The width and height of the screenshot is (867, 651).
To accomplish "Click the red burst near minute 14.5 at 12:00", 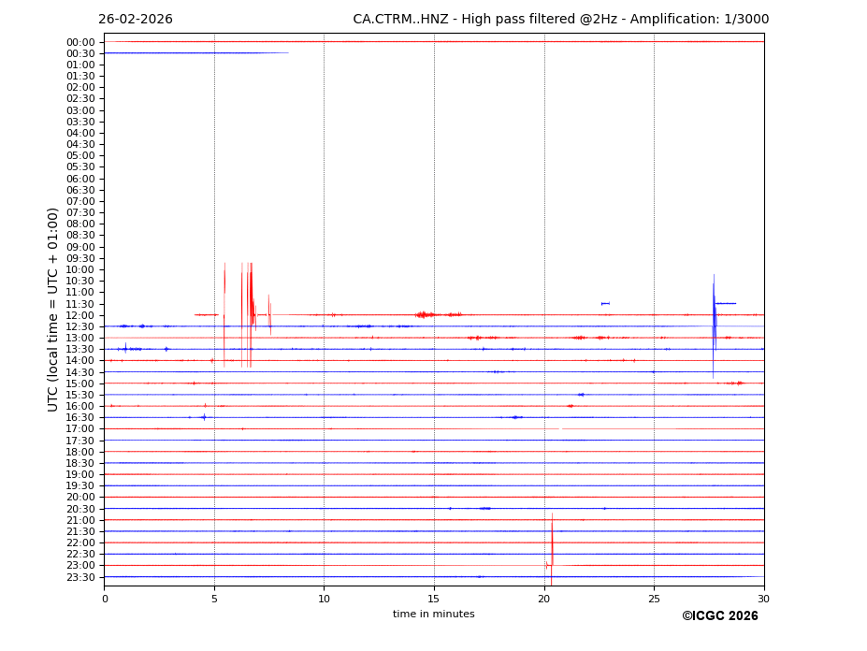I will [424, 315].
